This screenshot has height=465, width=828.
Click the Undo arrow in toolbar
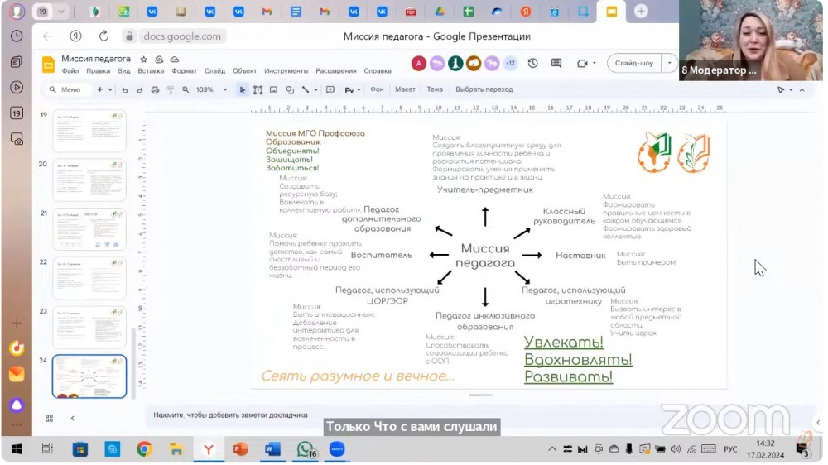(125, 89)
